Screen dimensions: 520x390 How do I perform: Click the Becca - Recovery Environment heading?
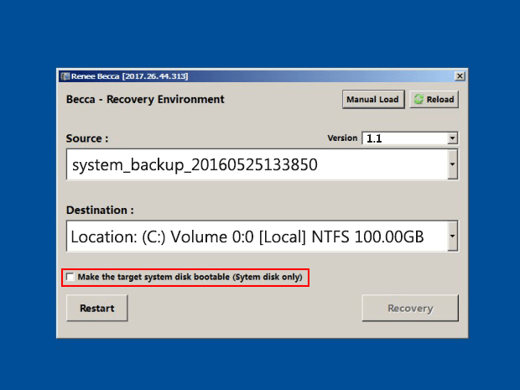click(x=145, y=100)
